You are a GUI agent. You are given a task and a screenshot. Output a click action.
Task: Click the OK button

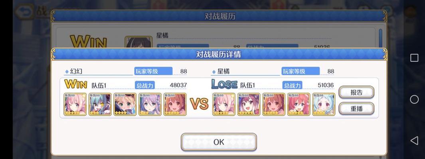click(219, 142)
